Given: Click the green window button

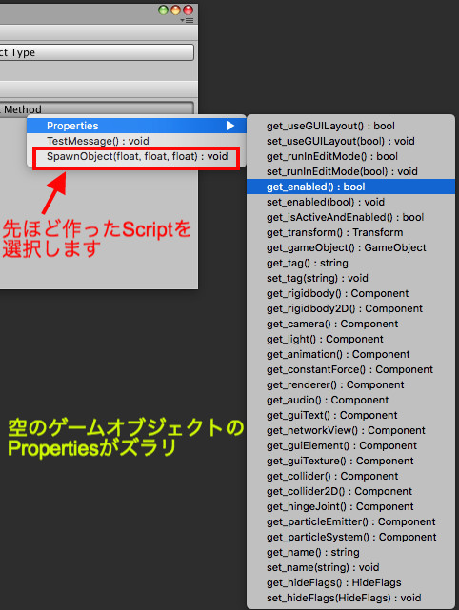Looking at the screenshot, I should [x=164, y=10].
